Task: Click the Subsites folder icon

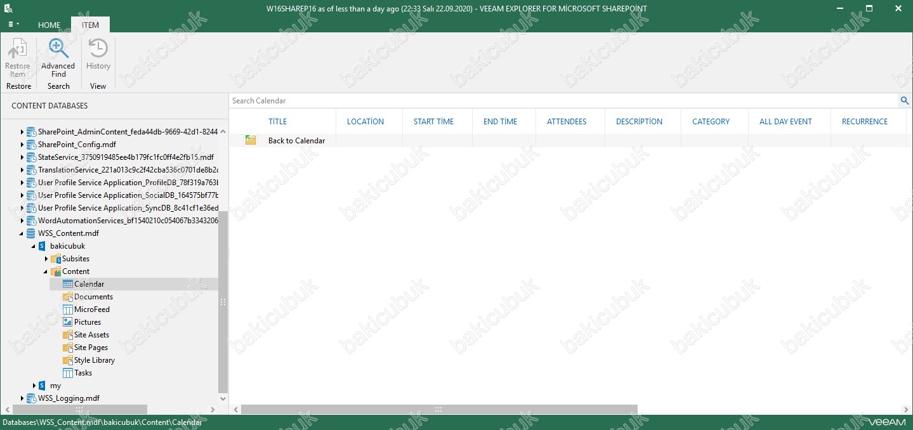Action: click(x=56, y=259)
